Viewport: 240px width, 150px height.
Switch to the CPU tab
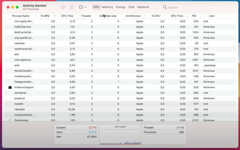click(96, 7)
